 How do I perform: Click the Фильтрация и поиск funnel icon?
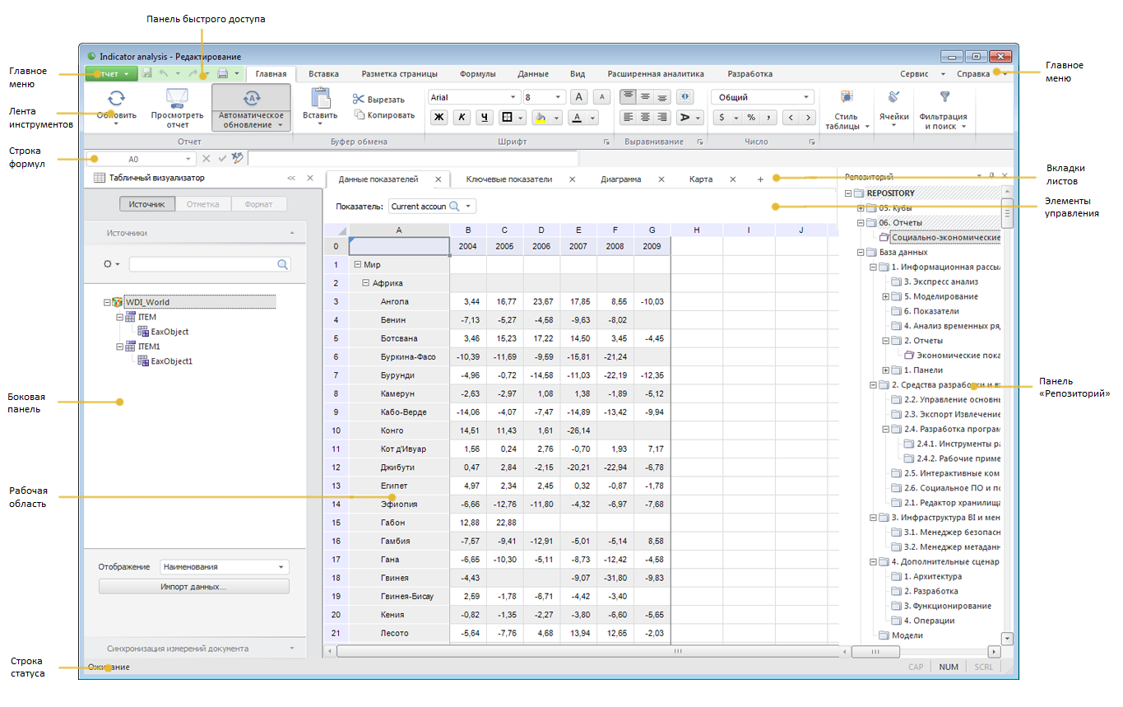944,97
